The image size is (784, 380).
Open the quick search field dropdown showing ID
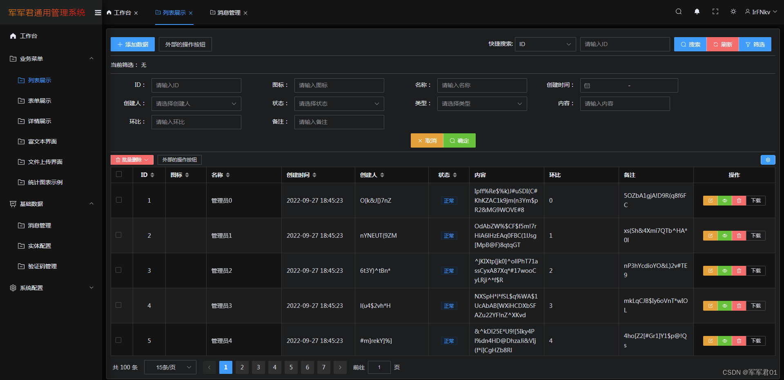pyautogui.click(x=545, y=44)
